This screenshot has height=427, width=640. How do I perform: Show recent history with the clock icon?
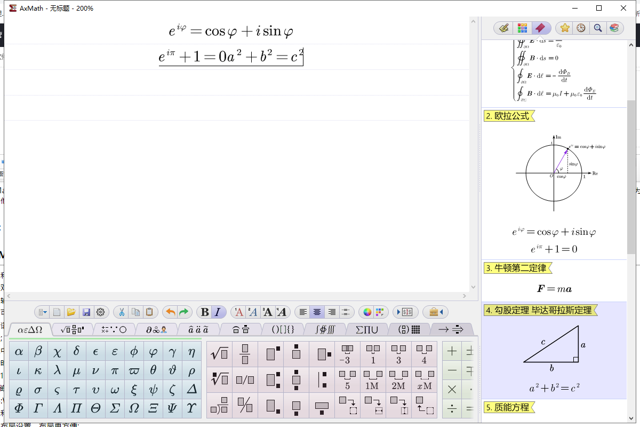(x=581, y=28)
